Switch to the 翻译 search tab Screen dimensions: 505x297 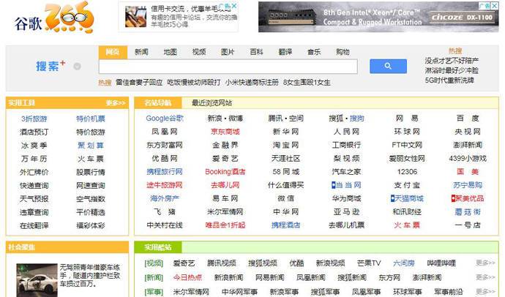coord(285,52)
